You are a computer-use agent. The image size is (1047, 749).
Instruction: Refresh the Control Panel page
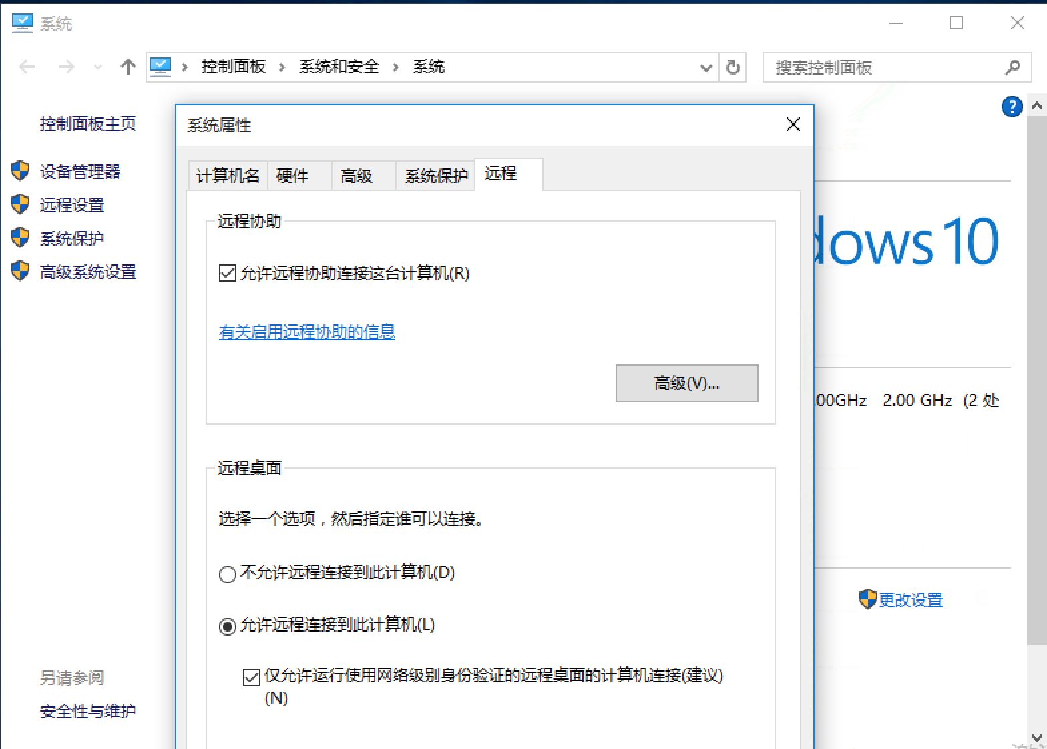(x=732, y=67)
